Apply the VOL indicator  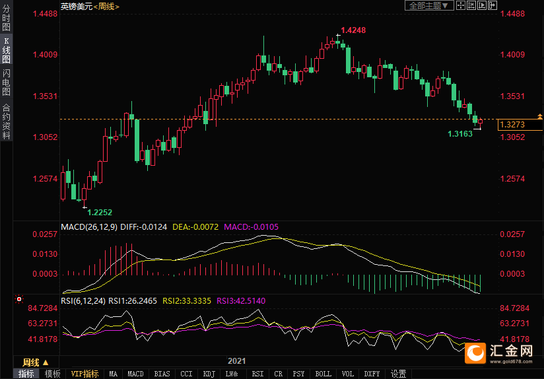(x=348, y=374)
